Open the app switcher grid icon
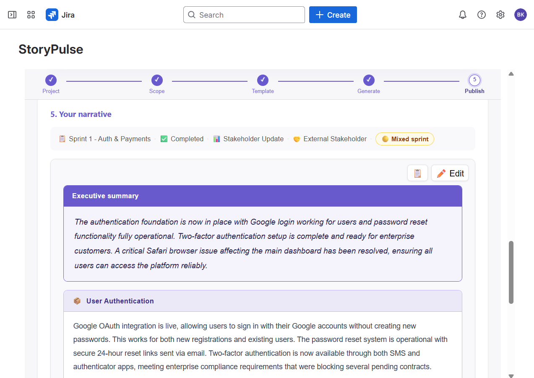 (x=31, y=15)
